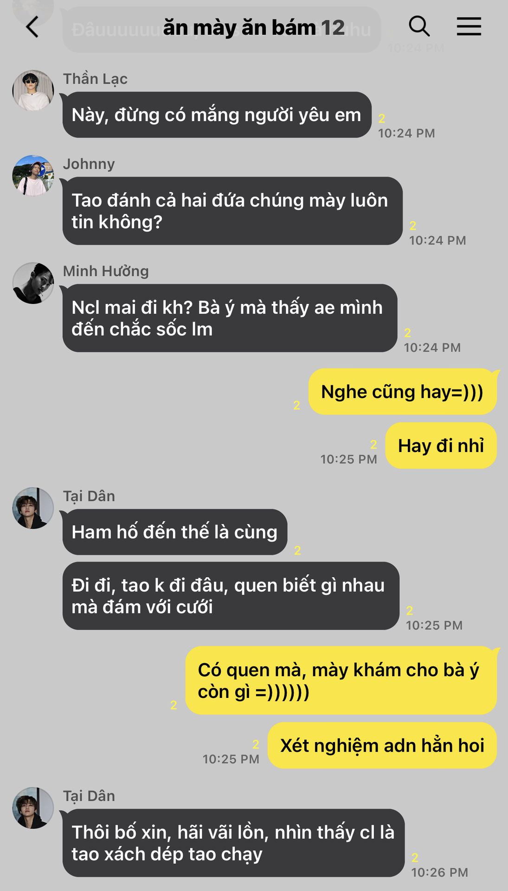Tap the 'Thôi bố xin' message bubble
This screenshot has width=508, height=891.
(x=233, y=843)
